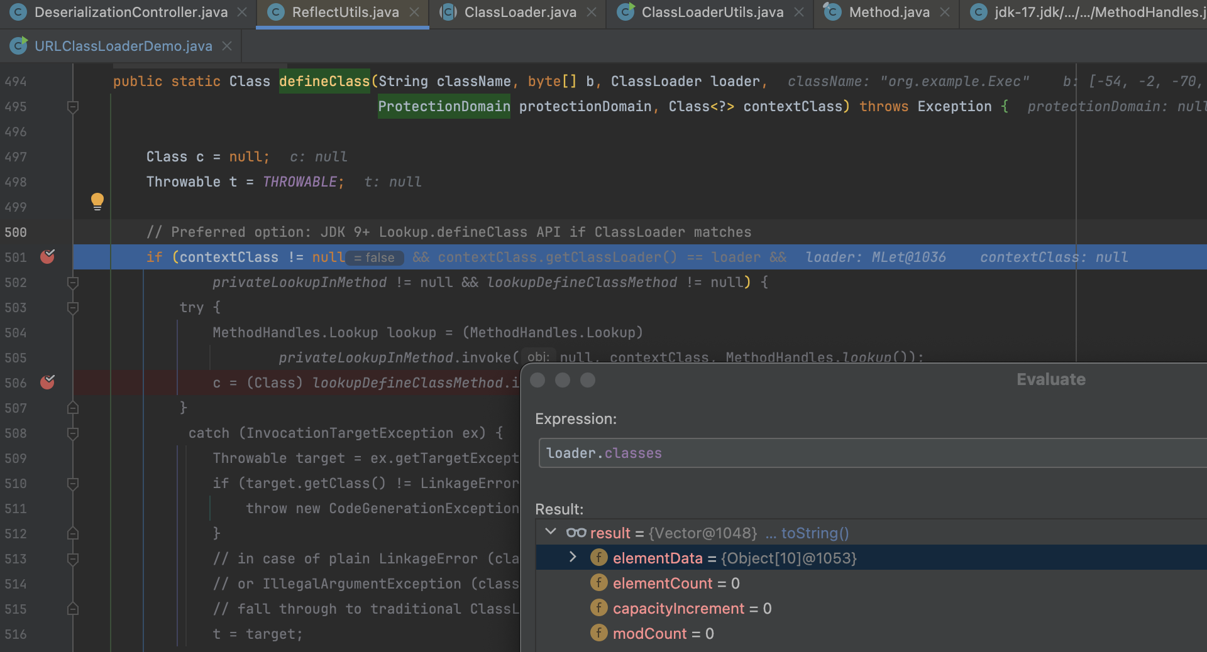Collapse the fold end marker at line 515

[73, 609]
